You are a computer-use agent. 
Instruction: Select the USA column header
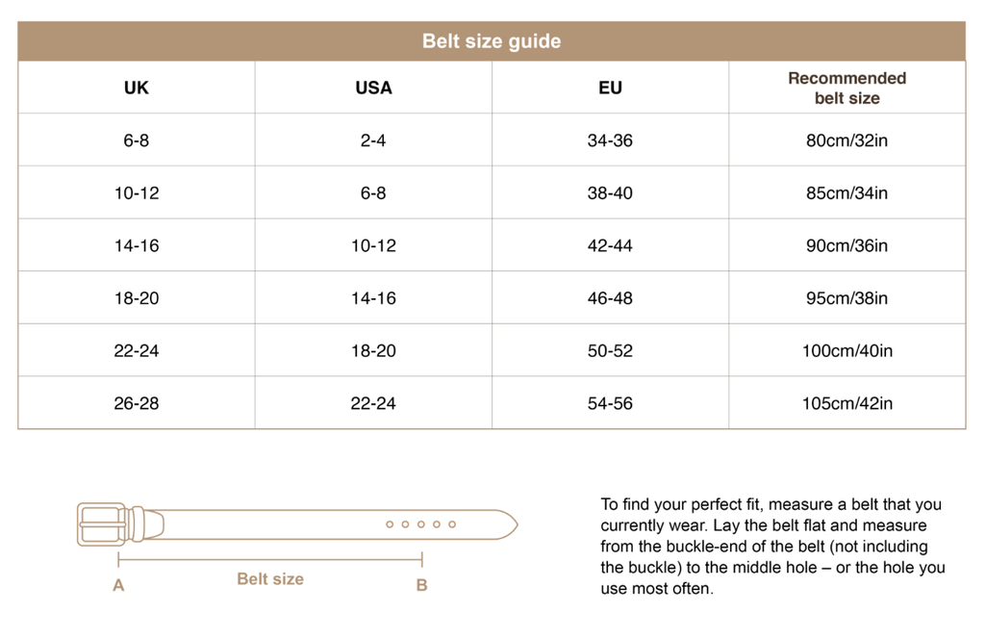[x=373, y=88]
